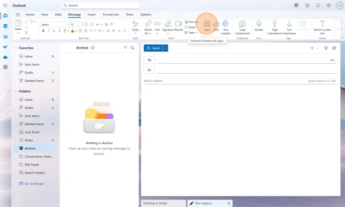
Task: Open the Paste options arrow
Action: coord(18,33)
